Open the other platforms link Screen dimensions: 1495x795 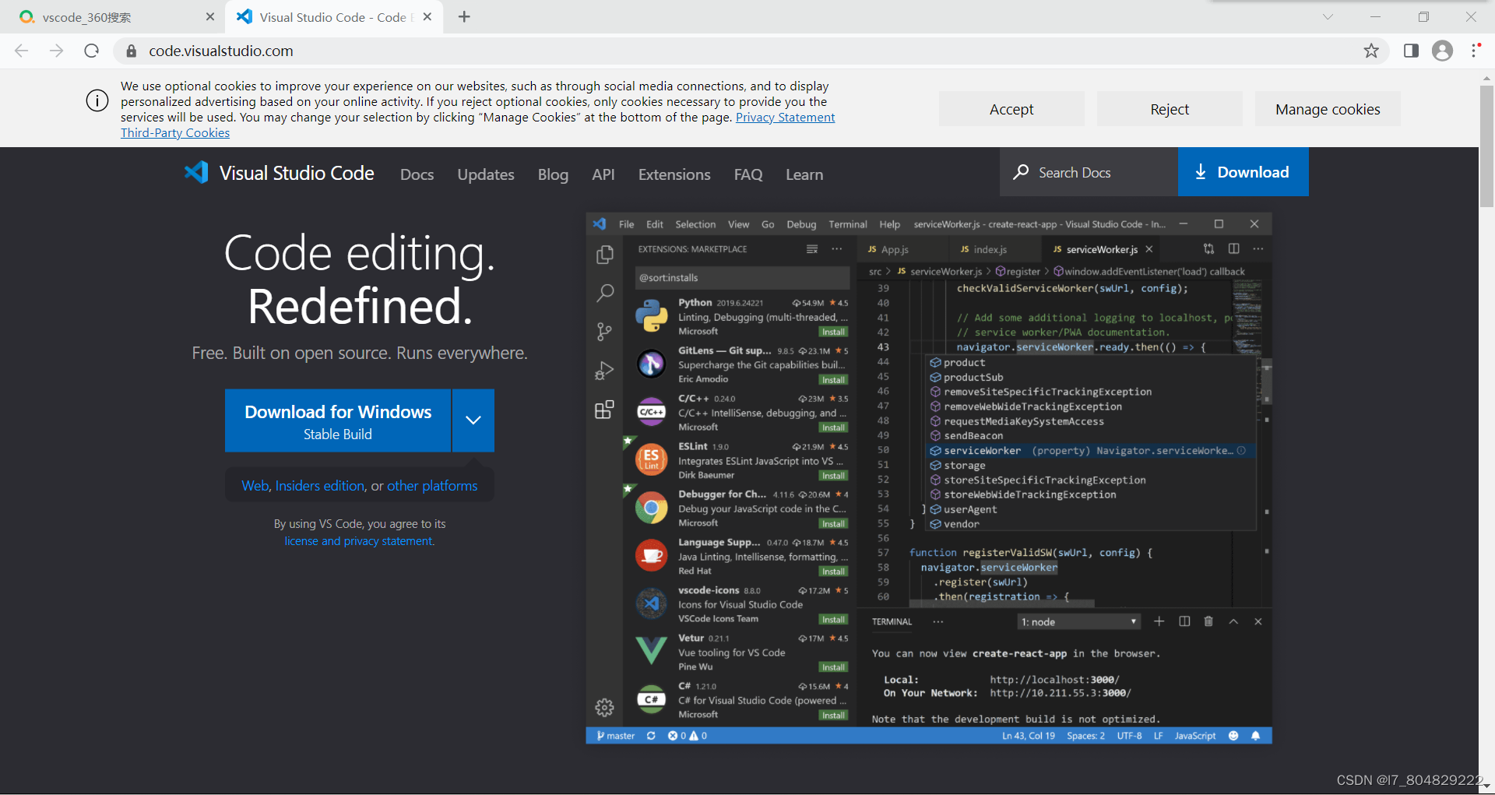[x=432, y=486]
